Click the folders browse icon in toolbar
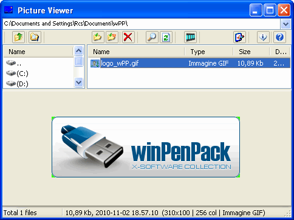294x220 pixels. (35, 37)
